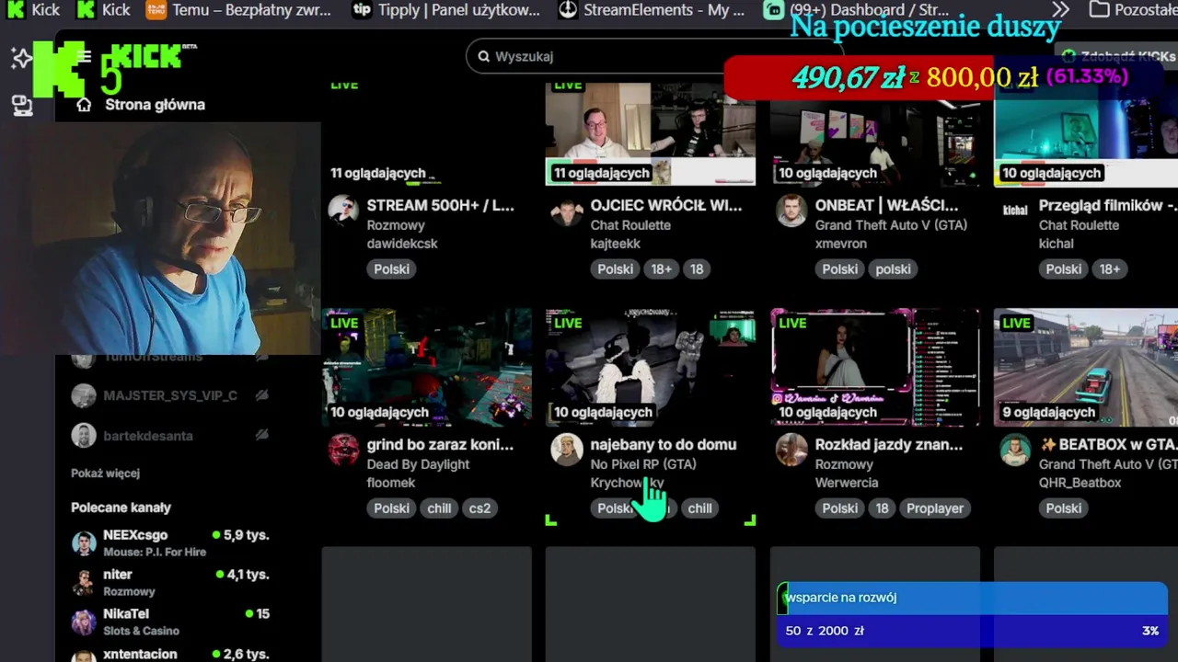Open kajteekk streamer avatar
1178x662 pixels.
(567, 211)
